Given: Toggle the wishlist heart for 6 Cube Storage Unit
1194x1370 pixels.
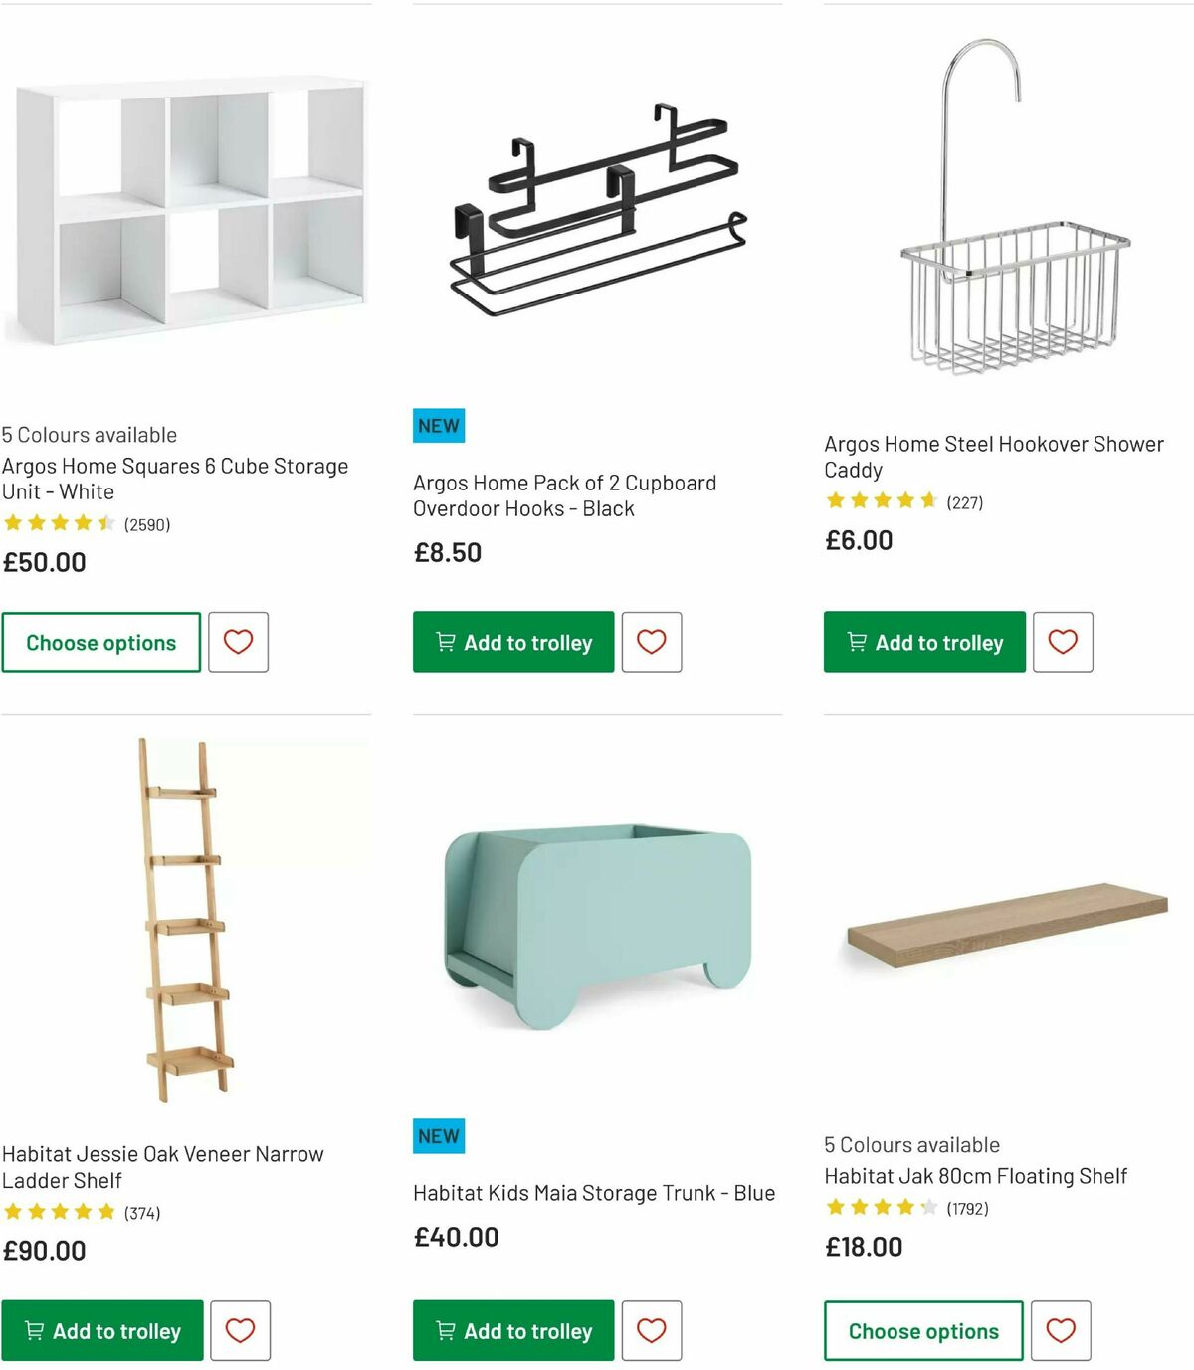Looking at the screenshot, I should click(x=239, y=642).
